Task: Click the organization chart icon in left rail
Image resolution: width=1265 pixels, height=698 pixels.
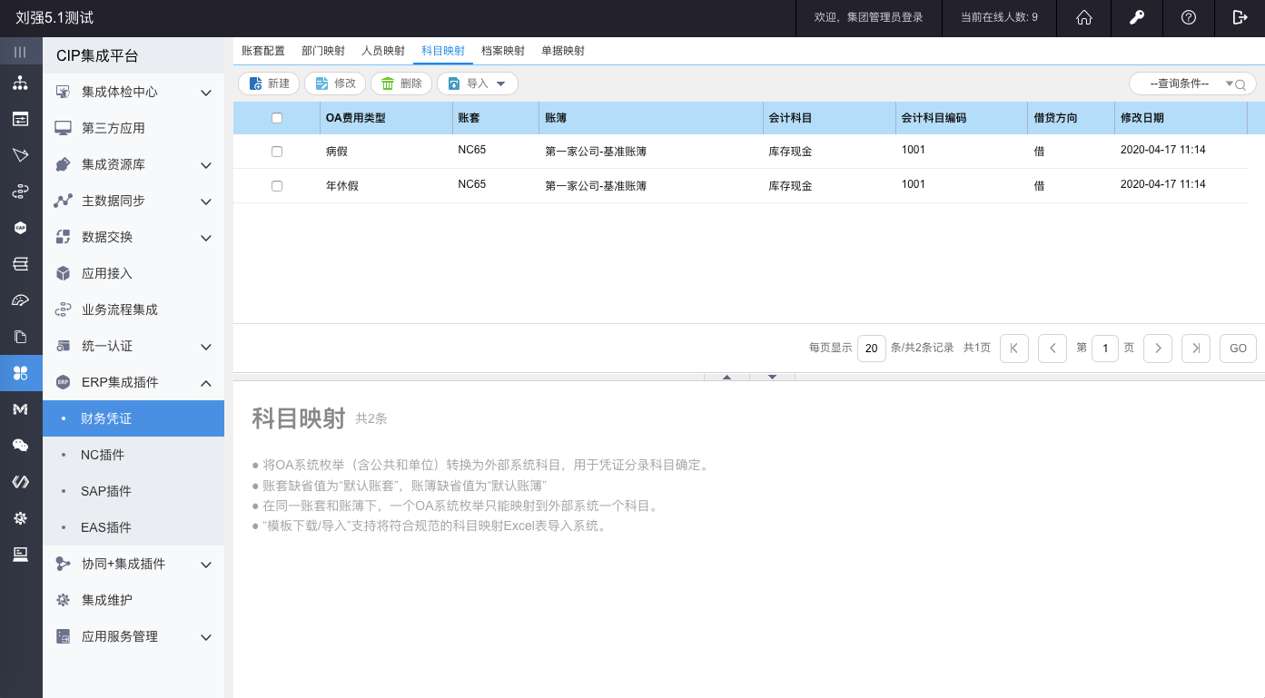Action: [x=20, y=84]
